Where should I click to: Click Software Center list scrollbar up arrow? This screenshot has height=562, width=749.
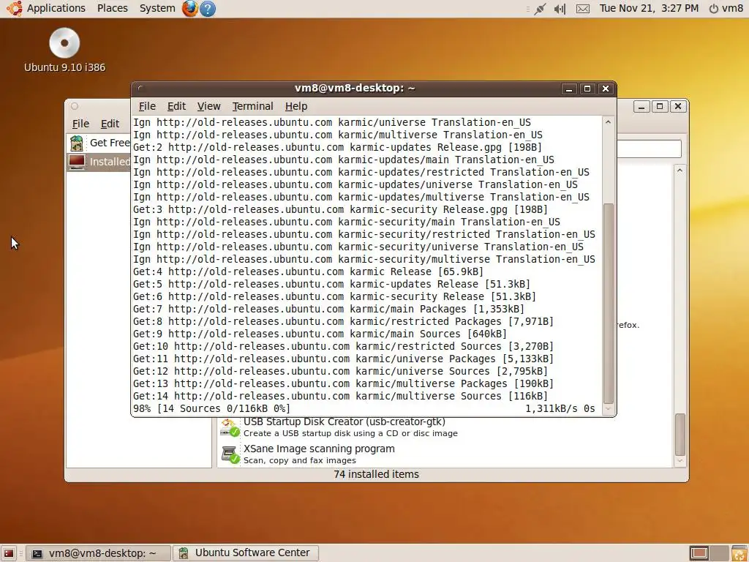680,170
